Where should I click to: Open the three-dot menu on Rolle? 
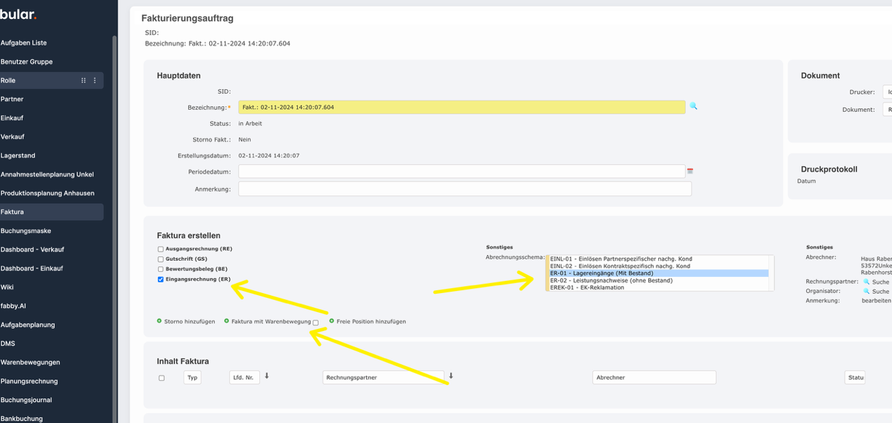point(95,81)
